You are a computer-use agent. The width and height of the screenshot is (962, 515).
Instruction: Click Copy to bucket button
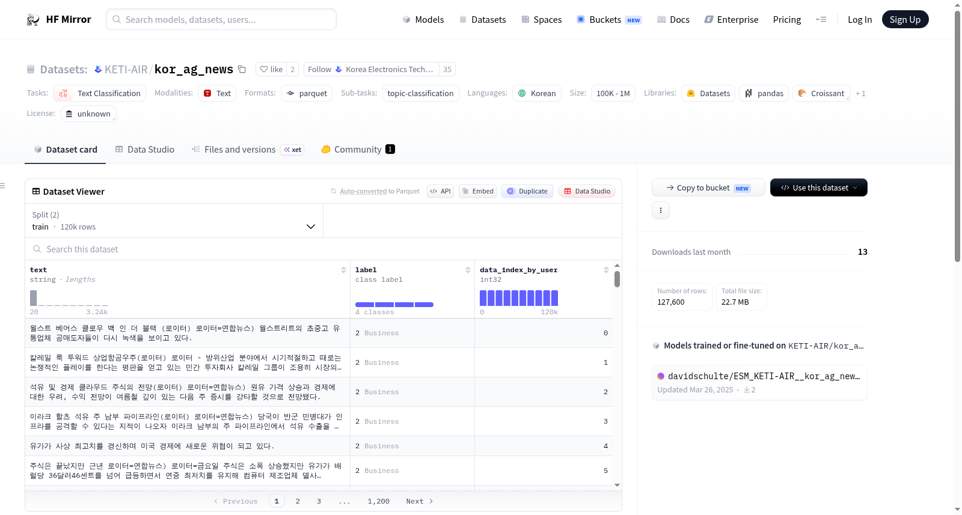click(708, 187)
